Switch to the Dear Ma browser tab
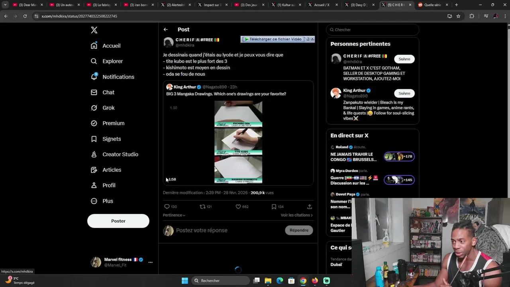Screen dimensions: 510x287 tap(27, 5)
